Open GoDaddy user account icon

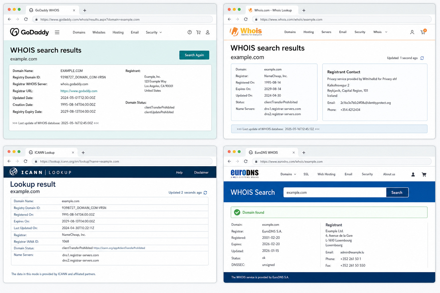(208, 32)
